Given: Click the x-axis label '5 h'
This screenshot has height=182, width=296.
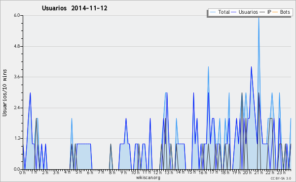Looking at the screenshot, I should click(x=78, y=172).
